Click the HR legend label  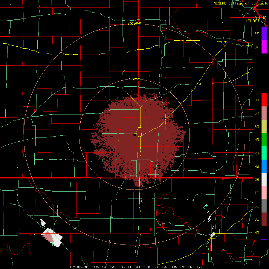pos(256,140)
